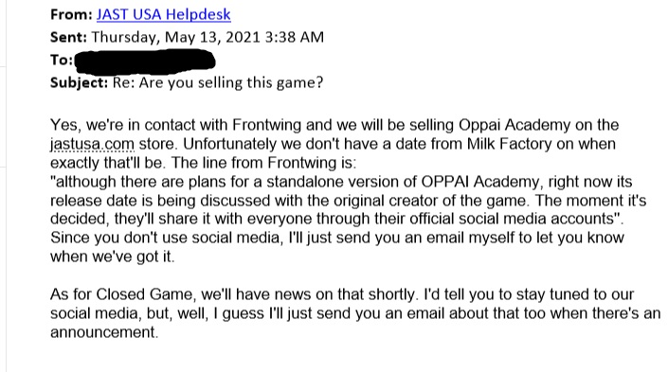Click the word "announcement" at the email end
The image size is (668, 372).
coord(104,332)
